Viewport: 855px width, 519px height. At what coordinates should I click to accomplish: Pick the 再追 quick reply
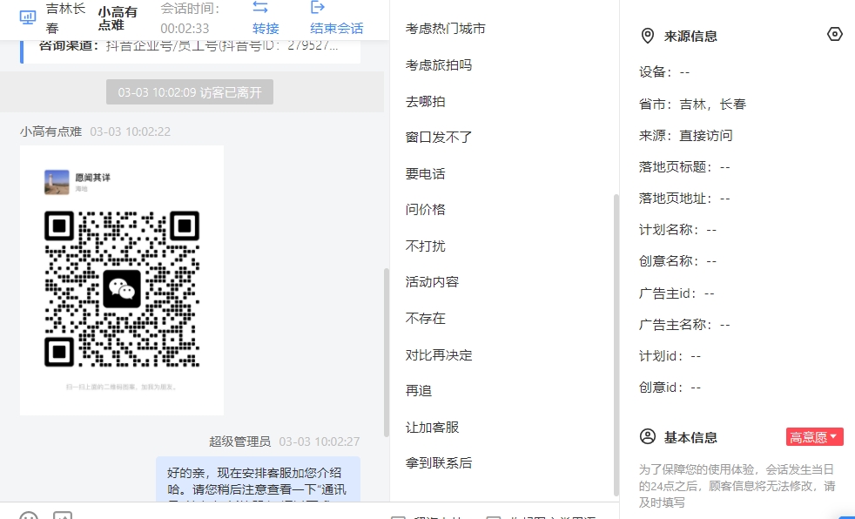click(419, 391)
